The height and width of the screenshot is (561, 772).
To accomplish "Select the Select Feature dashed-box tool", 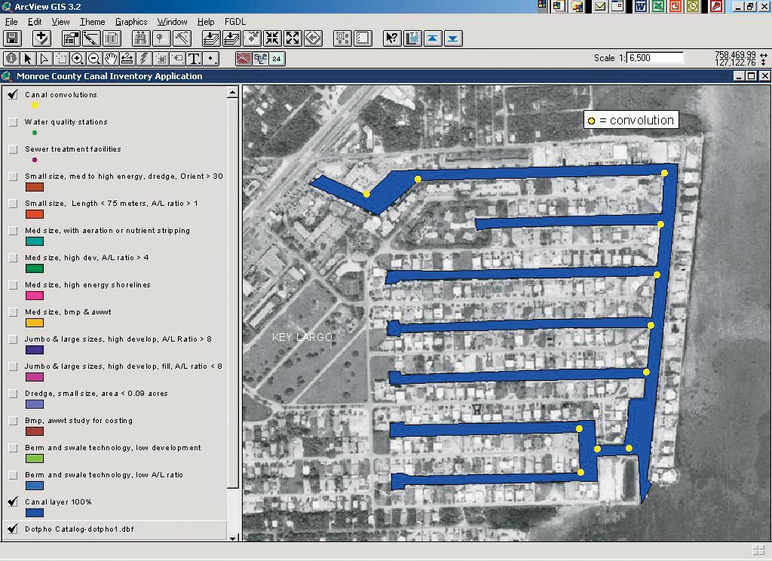I will point(61,59).
